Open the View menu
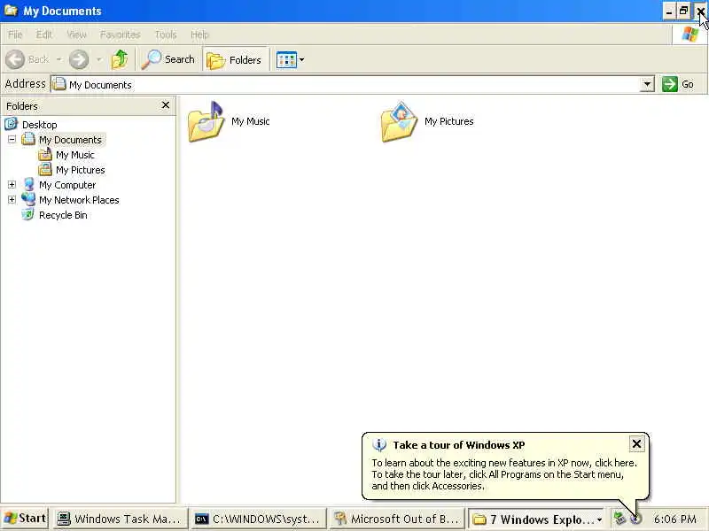This screenshot has height=531, width=709. [76, 35]
